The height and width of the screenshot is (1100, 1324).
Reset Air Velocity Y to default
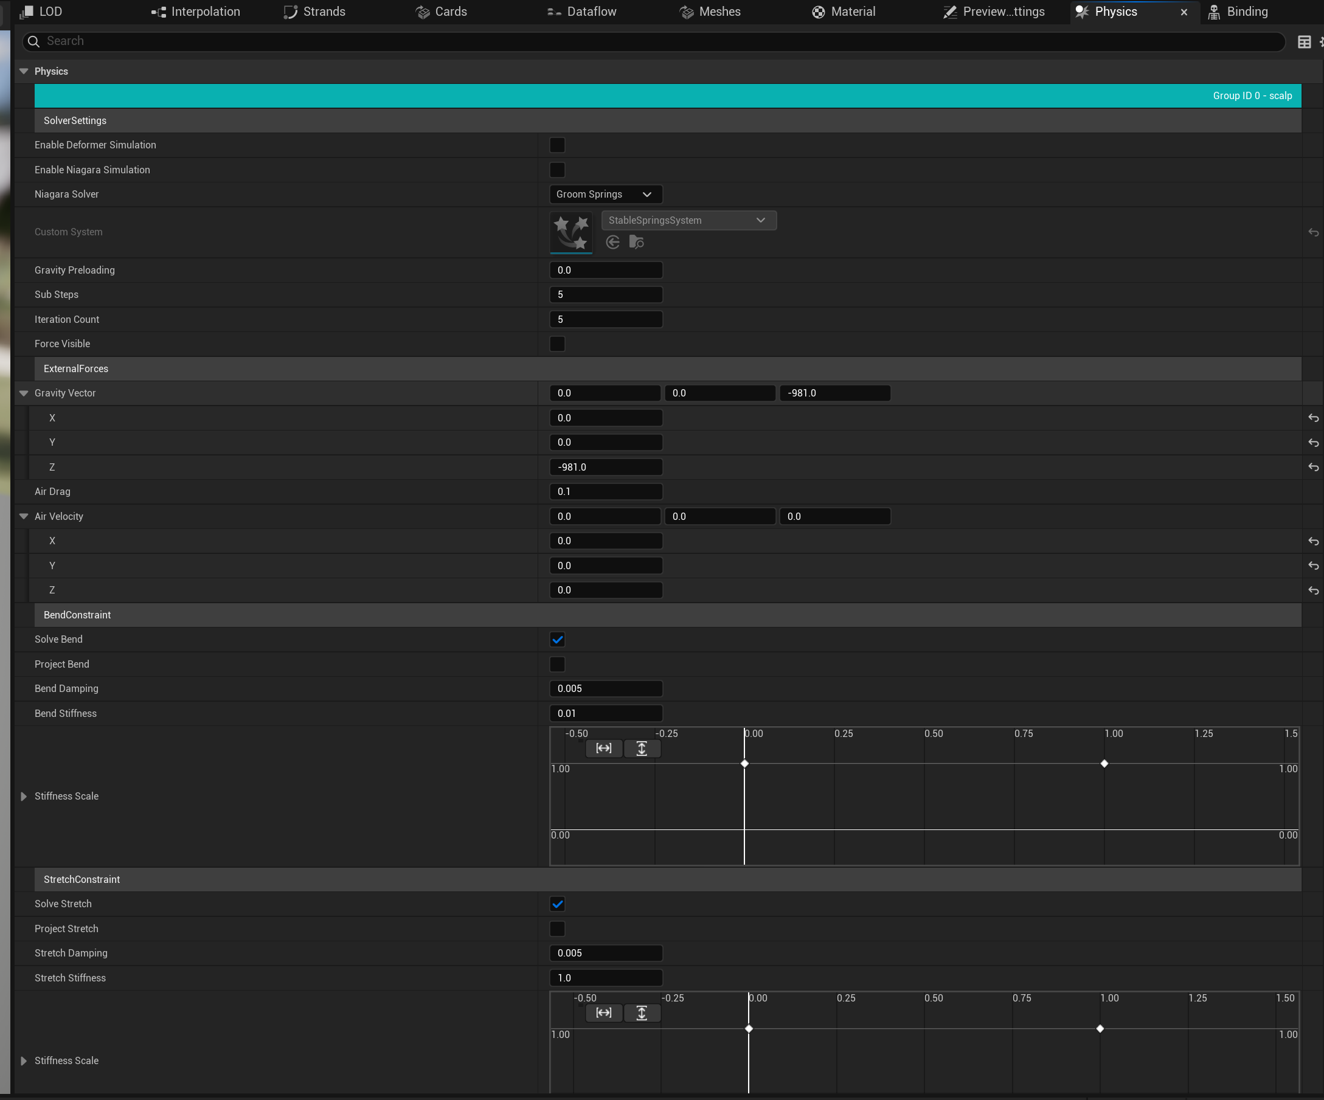1312,566
